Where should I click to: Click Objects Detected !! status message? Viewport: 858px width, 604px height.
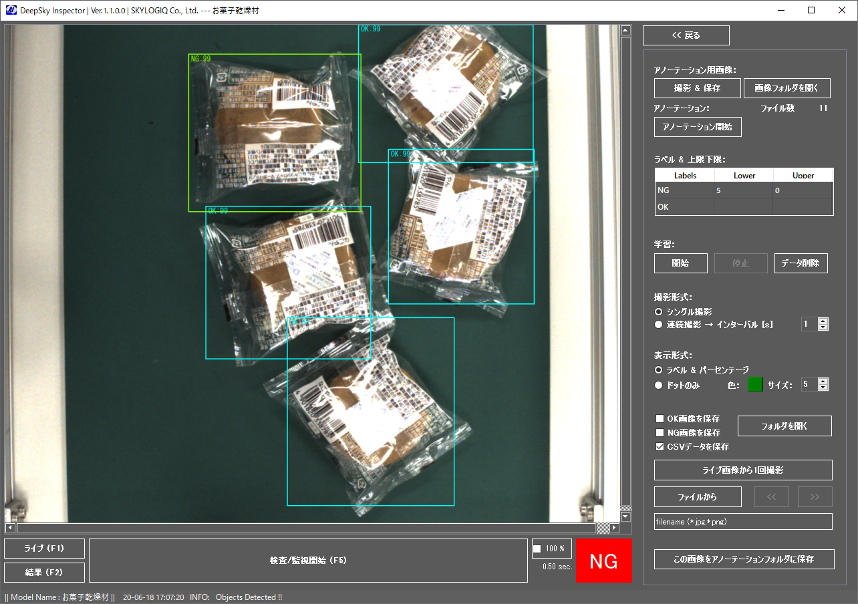pyautogui.click(x=249, y=597)
